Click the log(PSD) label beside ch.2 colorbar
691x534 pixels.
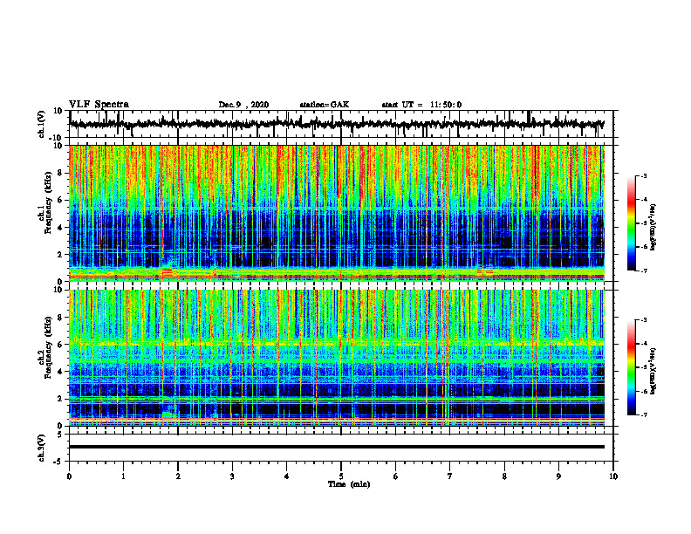pyautogui.click(x=653, y=371)
